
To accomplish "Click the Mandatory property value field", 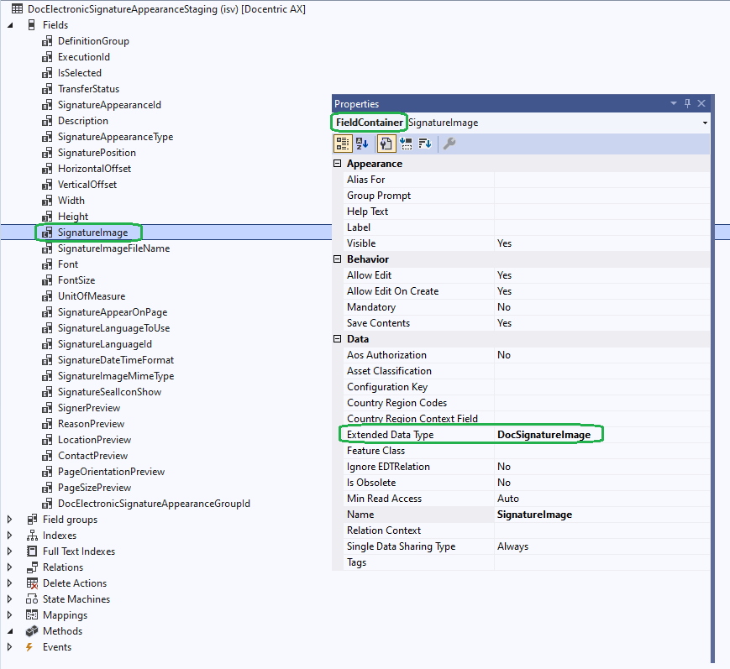I will 601,307.
